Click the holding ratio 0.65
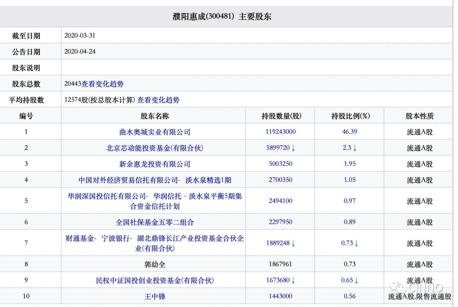The image size is (458, 307). pyautogui.click(x=347, y=280)
